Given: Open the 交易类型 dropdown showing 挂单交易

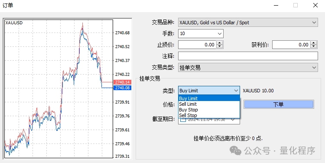Looking at the screenshot, I should tap(248, 68).
